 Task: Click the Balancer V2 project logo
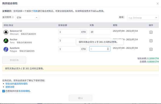pos(6,32)
